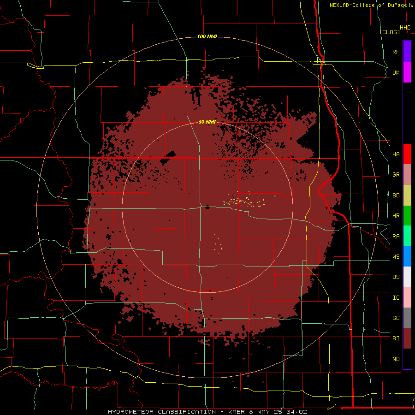
Task: Click the HR green legend color swatch
Action: [407, 216]
